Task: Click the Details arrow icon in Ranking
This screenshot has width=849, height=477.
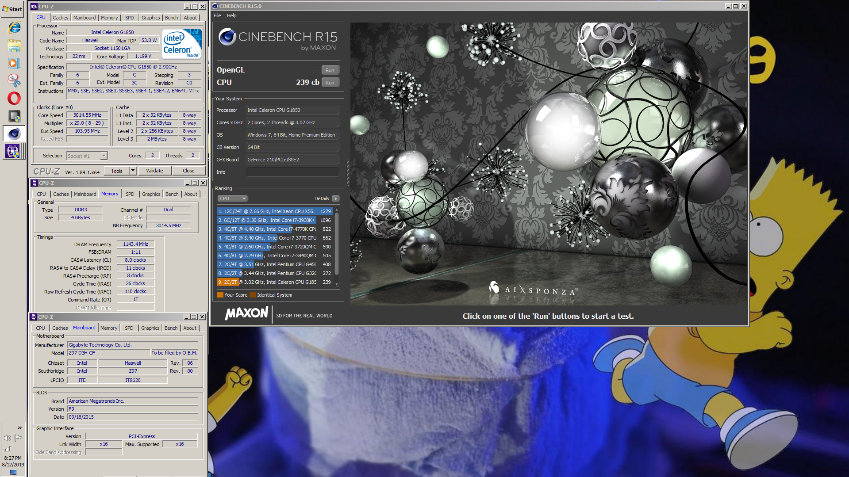Action: tap(336, 198)
